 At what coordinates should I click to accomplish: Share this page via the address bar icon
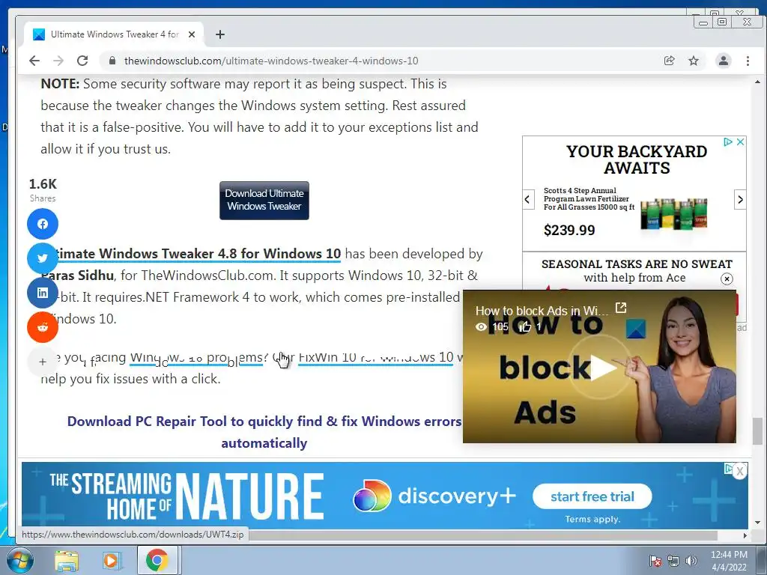pos(669,61)
